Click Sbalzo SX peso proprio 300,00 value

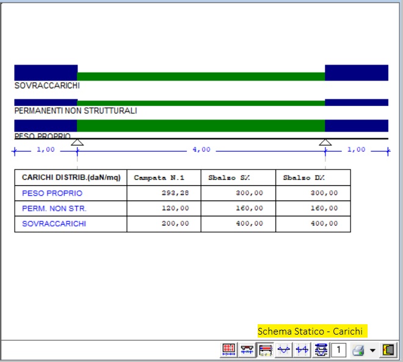(249, 193)
